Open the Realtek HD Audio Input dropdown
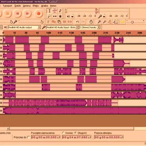Viewport: 146px width, 146px height. (x=62, y=27)
